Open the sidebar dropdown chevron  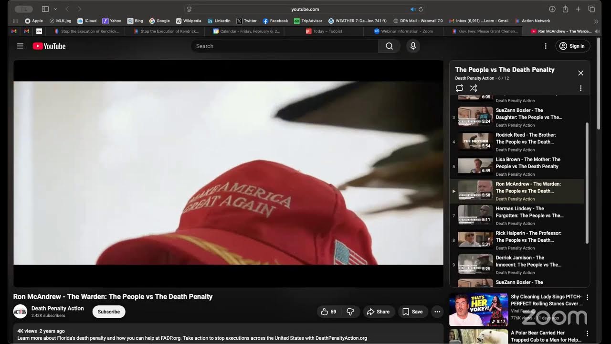click(55, 9)
